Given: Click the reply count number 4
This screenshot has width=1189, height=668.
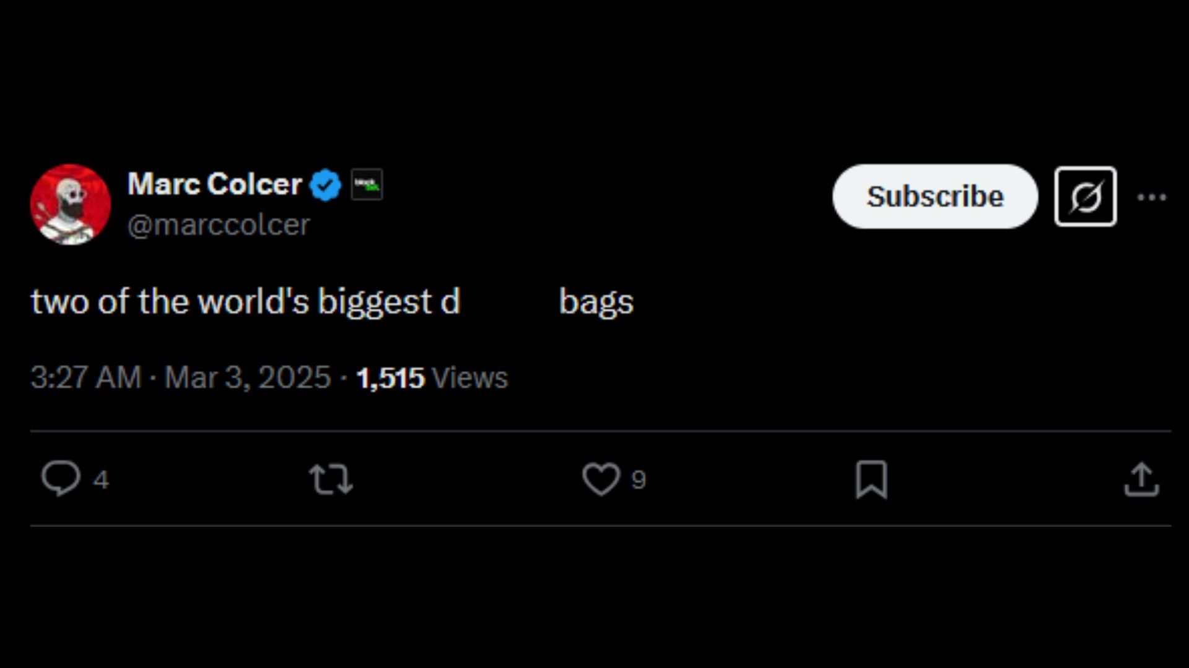Looking at the screenshot, I should click(101, 480).
